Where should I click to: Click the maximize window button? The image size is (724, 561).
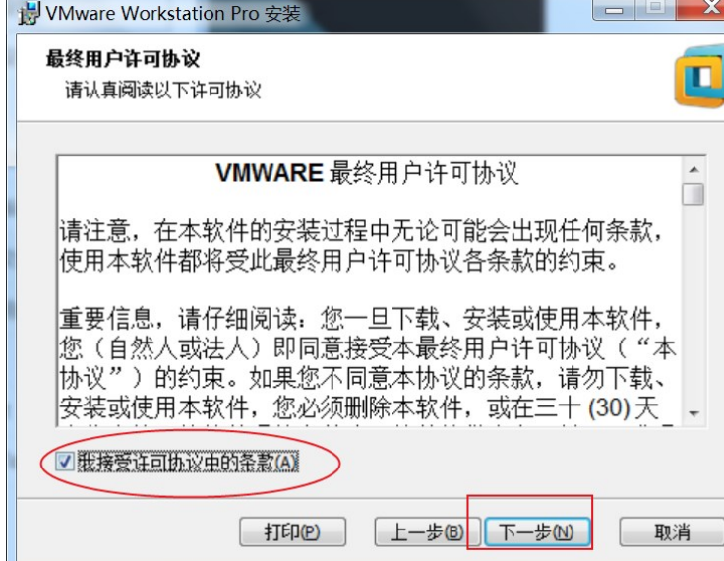[x=655, y=8]
